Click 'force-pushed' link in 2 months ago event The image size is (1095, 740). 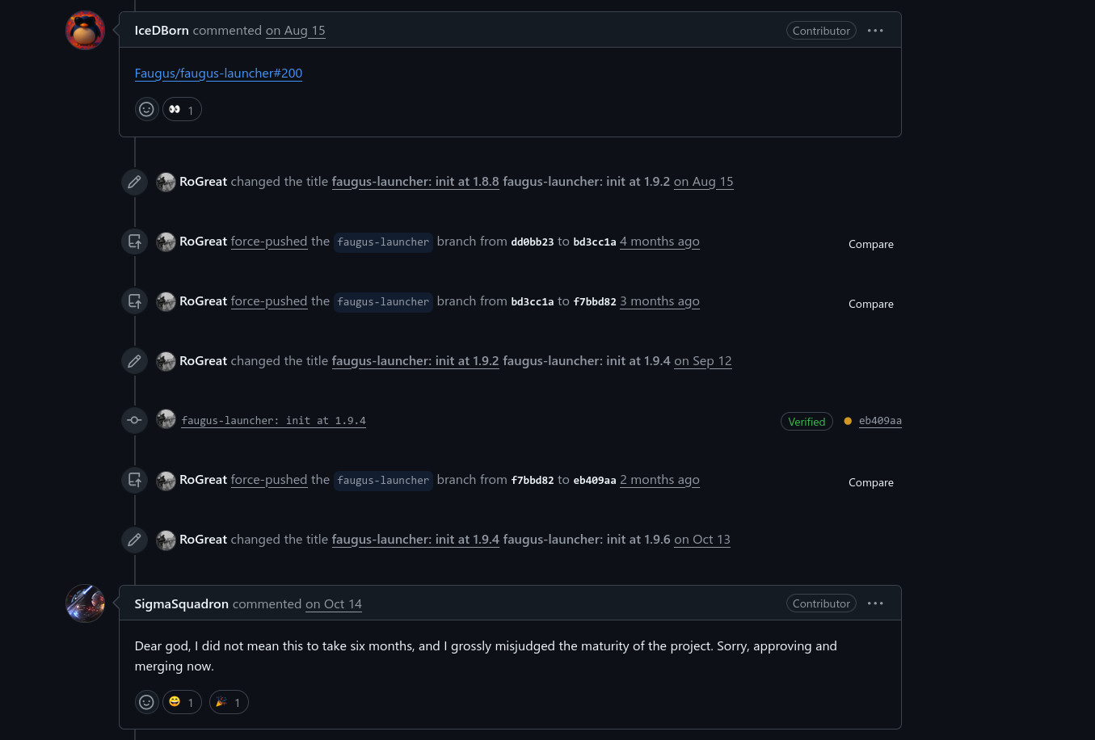(269, 480)
